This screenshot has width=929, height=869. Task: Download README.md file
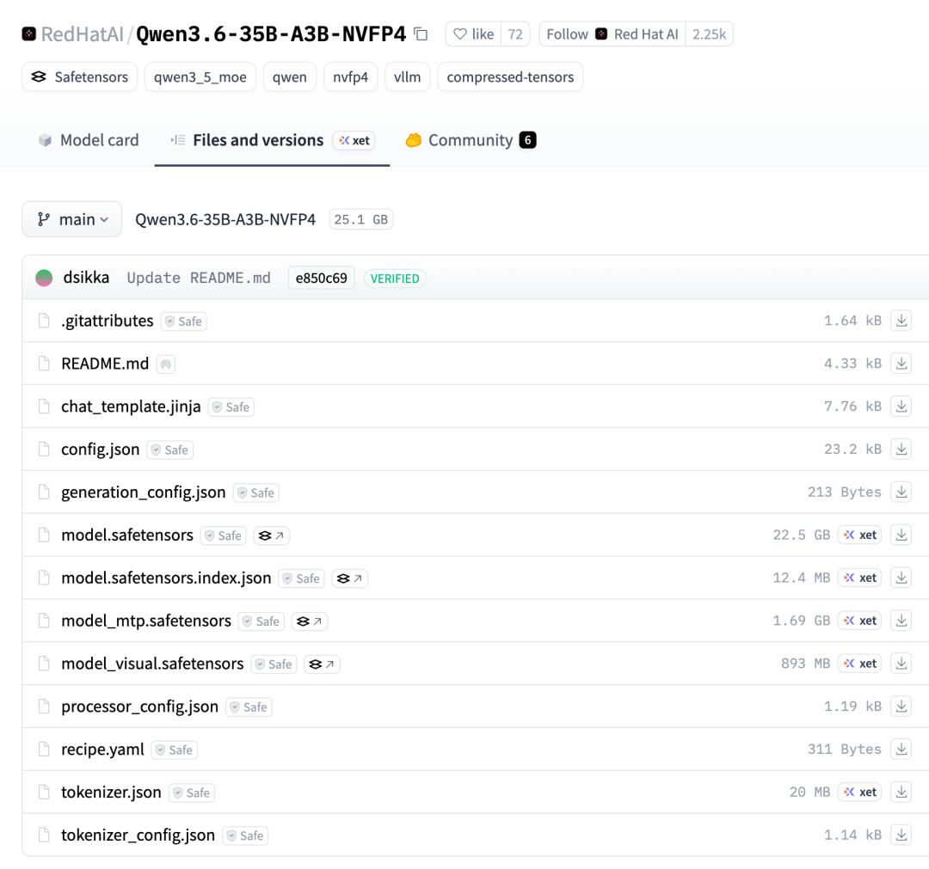pyautogui.click(x=901, y=363)
